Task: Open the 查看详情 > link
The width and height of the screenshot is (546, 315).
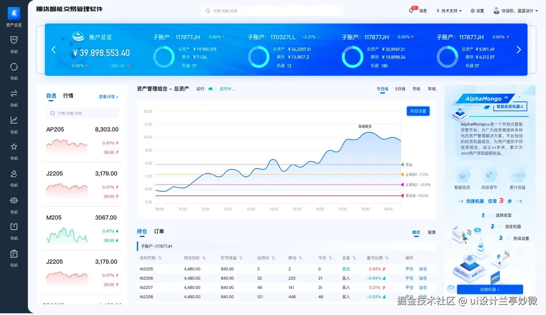Action: coord(108,97)
